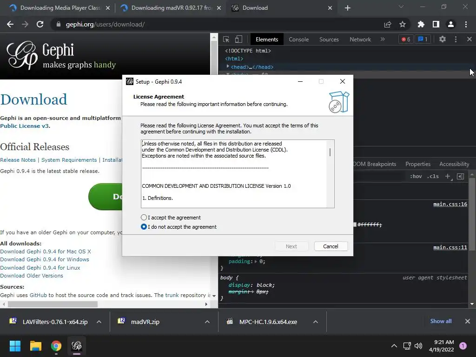The width and height of the screenshot is (476, 357).
Task: Add a new style rule with plus icon
Action: (448, 176)
